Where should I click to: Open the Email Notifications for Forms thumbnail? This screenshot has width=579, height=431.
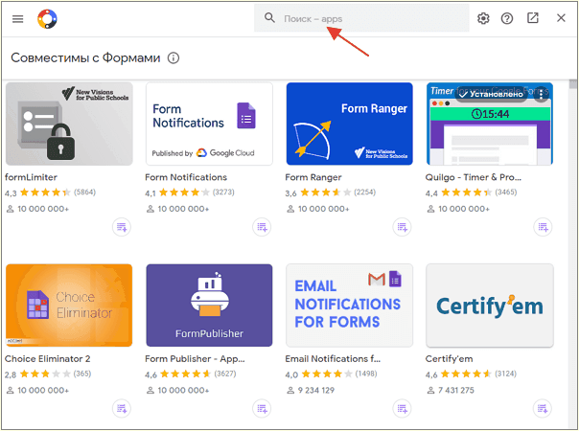349,306
